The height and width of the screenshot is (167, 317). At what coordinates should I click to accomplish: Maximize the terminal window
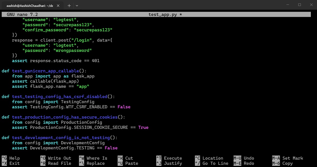[x=300, y=5]
